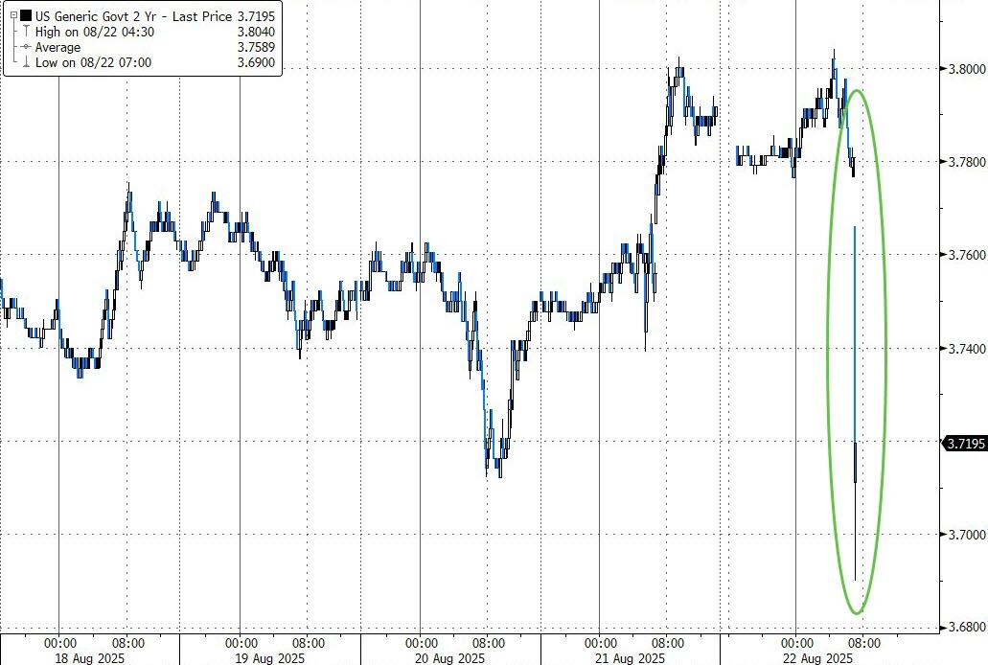Click the 3.6800 y-axis label
Viewport: 988px width, 665px height.
964,628
